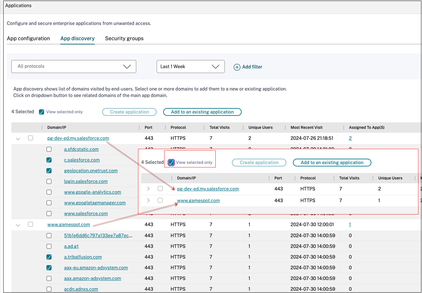Open the a.sfdcstatic.com link

[x=81, y=149]
